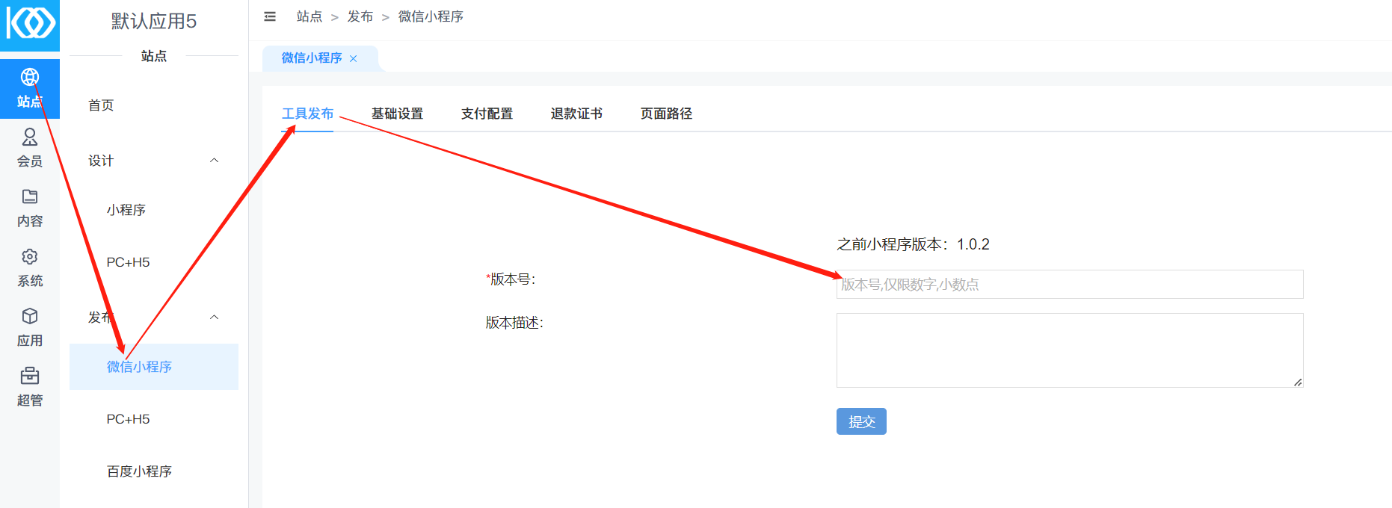Image resolution: width=1392 pixels, height=508 pixels.
Task: Select 微信小程序 under 发布
Action: click(x=154, y=367)
